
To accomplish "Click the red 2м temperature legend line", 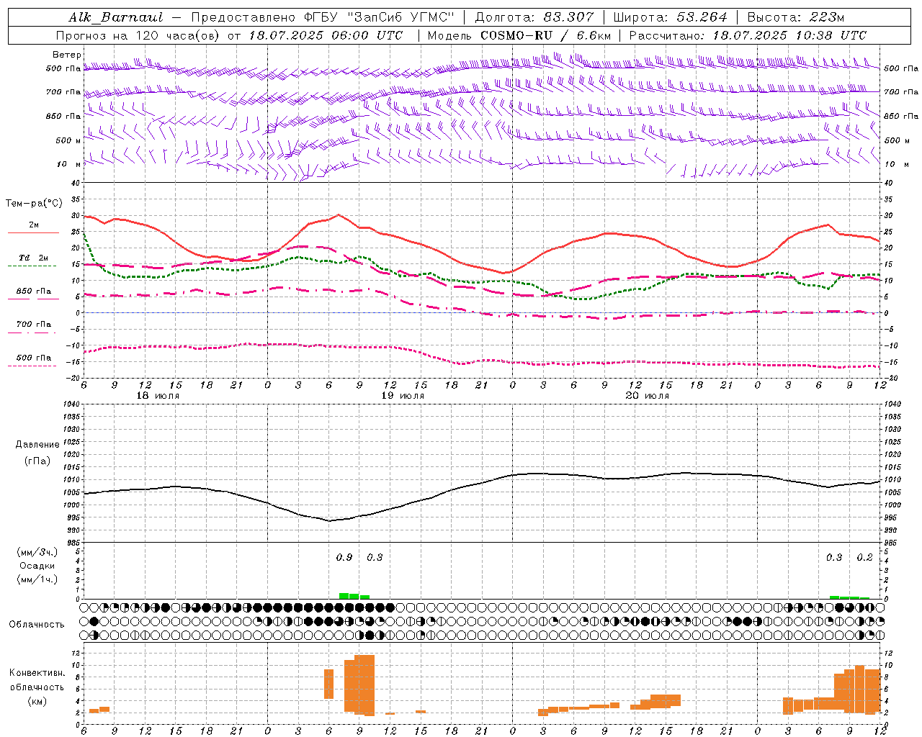I will 33,233.
